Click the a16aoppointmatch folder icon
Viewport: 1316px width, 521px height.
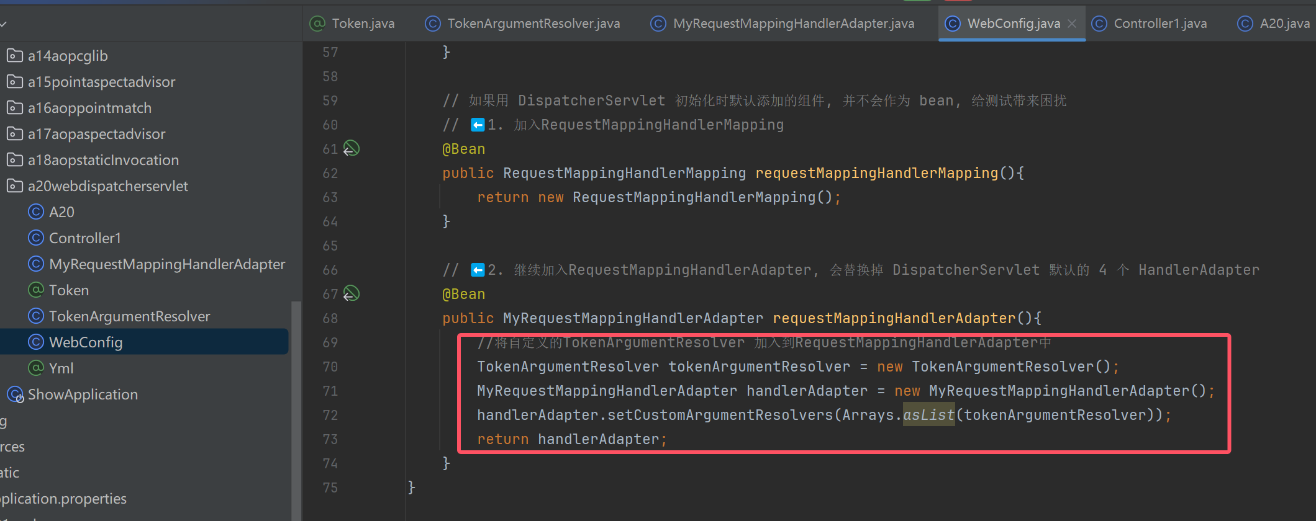click(15, 108)
